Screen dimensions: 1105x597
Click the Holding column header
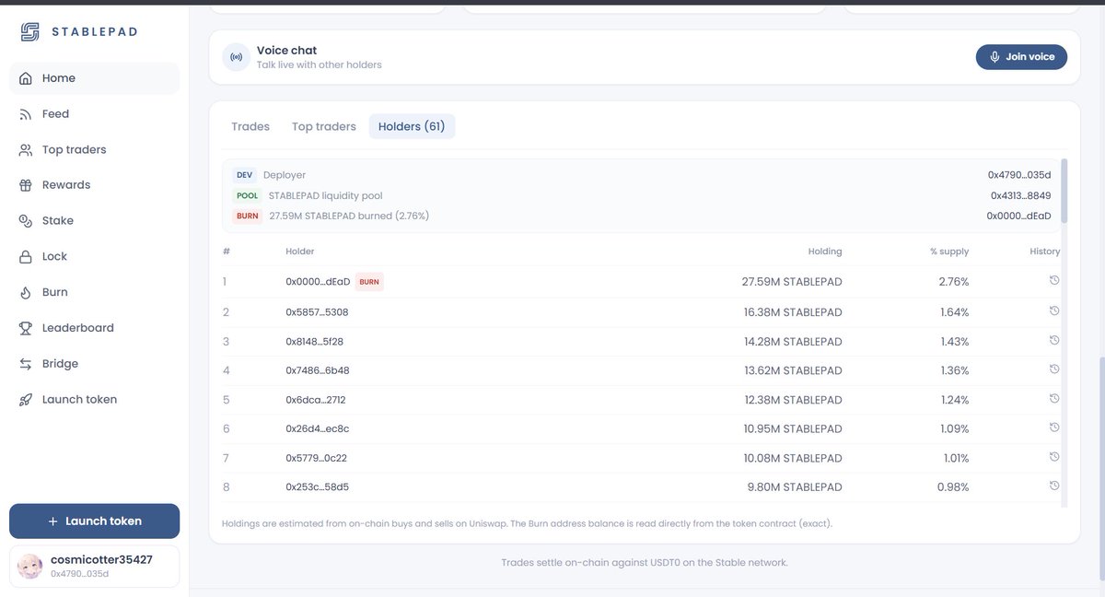[825, 252]
